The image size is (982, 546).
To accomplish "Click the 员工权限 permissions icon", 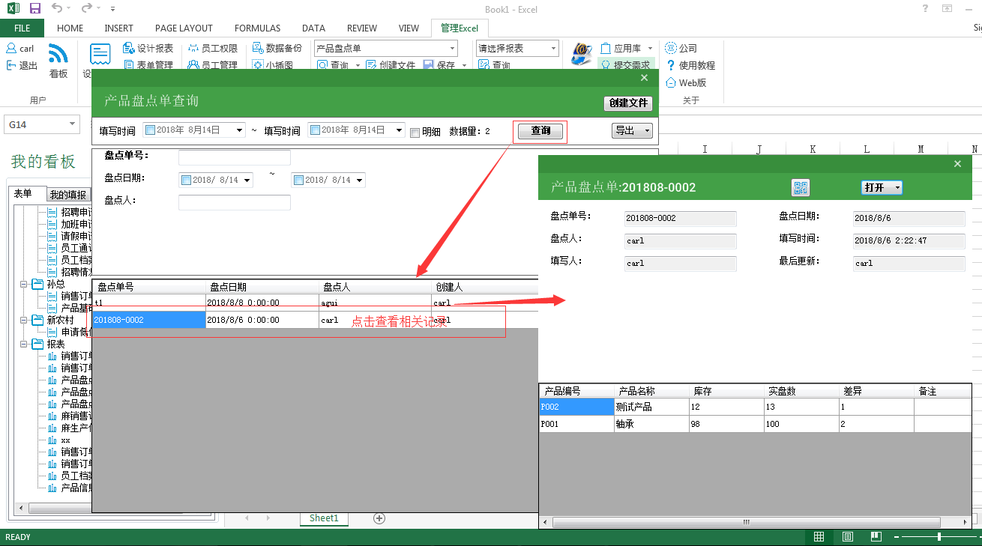I will (x=193, y=48).
